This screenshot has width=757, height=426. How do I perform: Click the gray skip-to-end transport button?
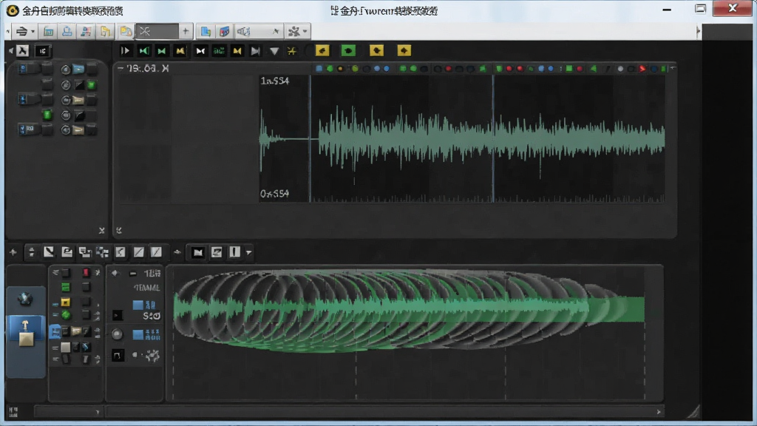click(255, 51)
